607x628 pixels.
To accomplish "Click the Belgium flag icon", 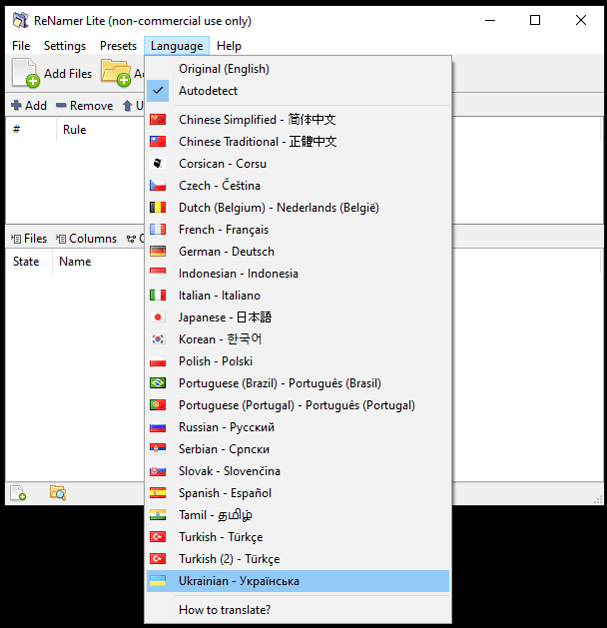I will tap(158, 208).
